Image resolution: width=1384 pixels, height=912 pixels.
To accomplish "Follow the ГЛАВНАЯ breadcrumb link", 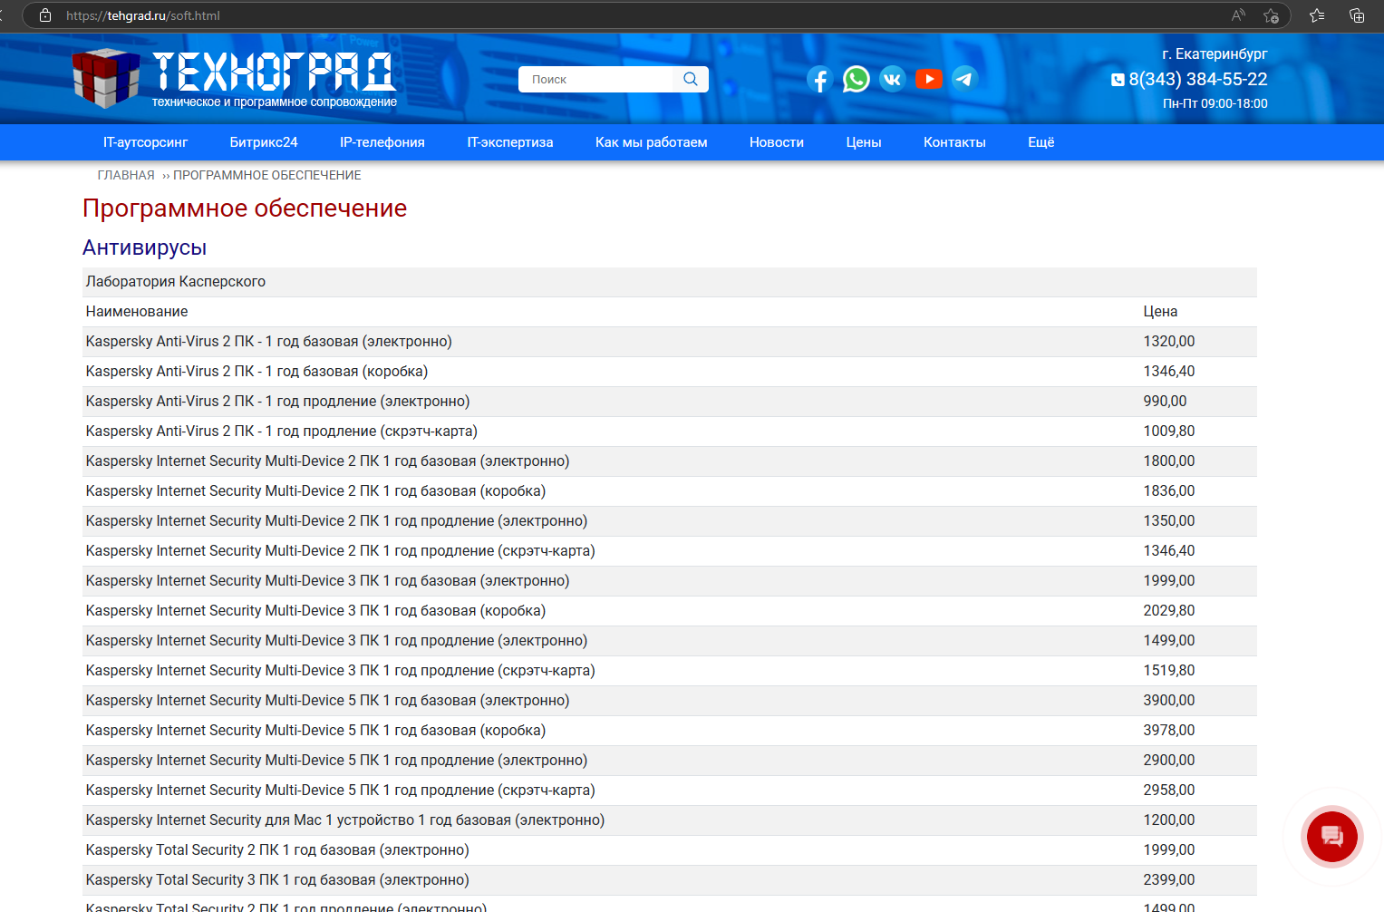I will pyautogui.click(x=126, y=175).
